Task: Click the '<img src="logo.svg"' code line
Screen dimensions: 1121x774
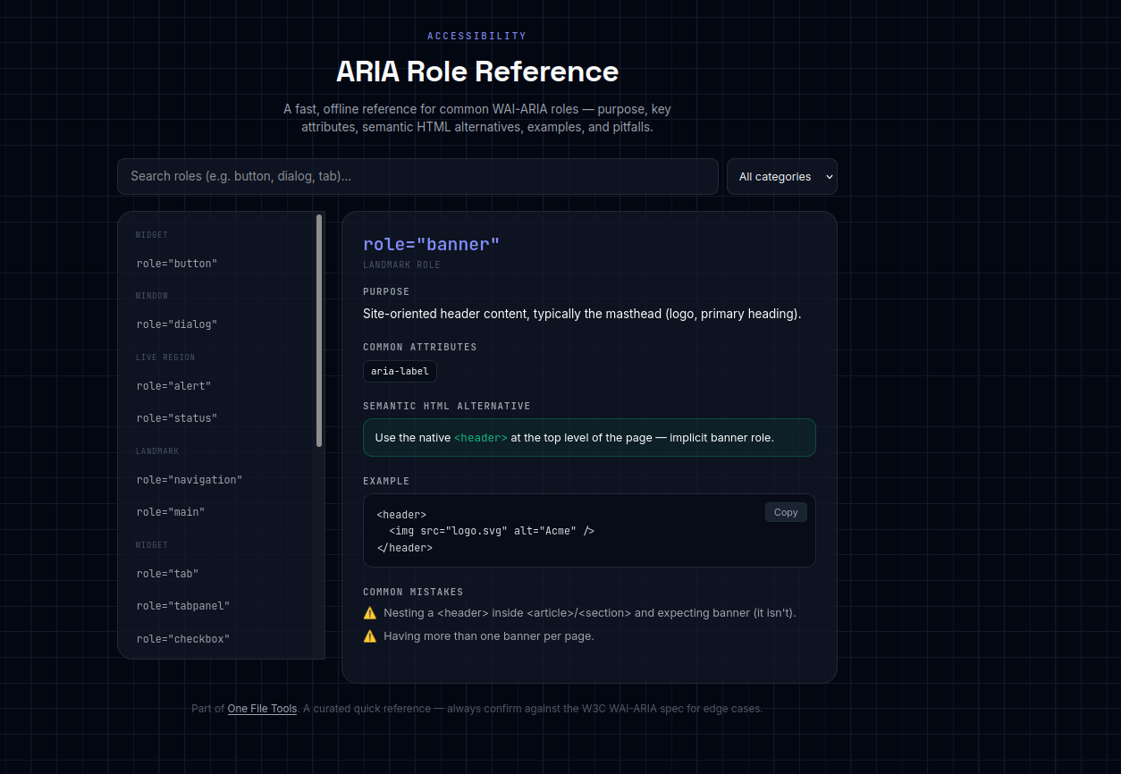Action: pos(492,531)
